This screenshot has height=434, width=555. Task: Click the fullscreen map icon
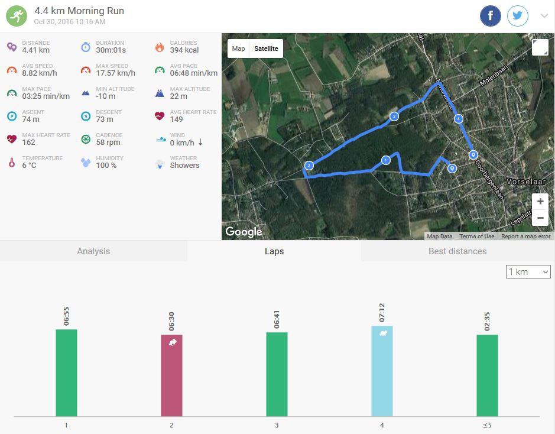pos(540,48)
